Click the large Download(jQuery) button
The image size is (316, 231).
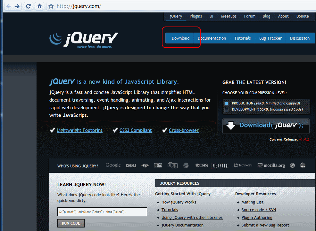coord(266,126)
